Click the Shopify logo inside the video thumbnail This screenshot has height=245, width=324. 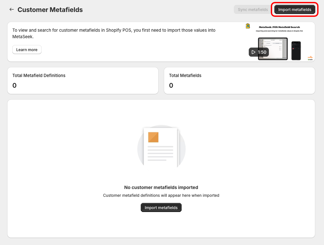pyautogui.click(x=310, y=60)
